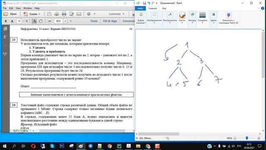
Task: Click the page number field showing 14
Action: [x=19, y=21]
